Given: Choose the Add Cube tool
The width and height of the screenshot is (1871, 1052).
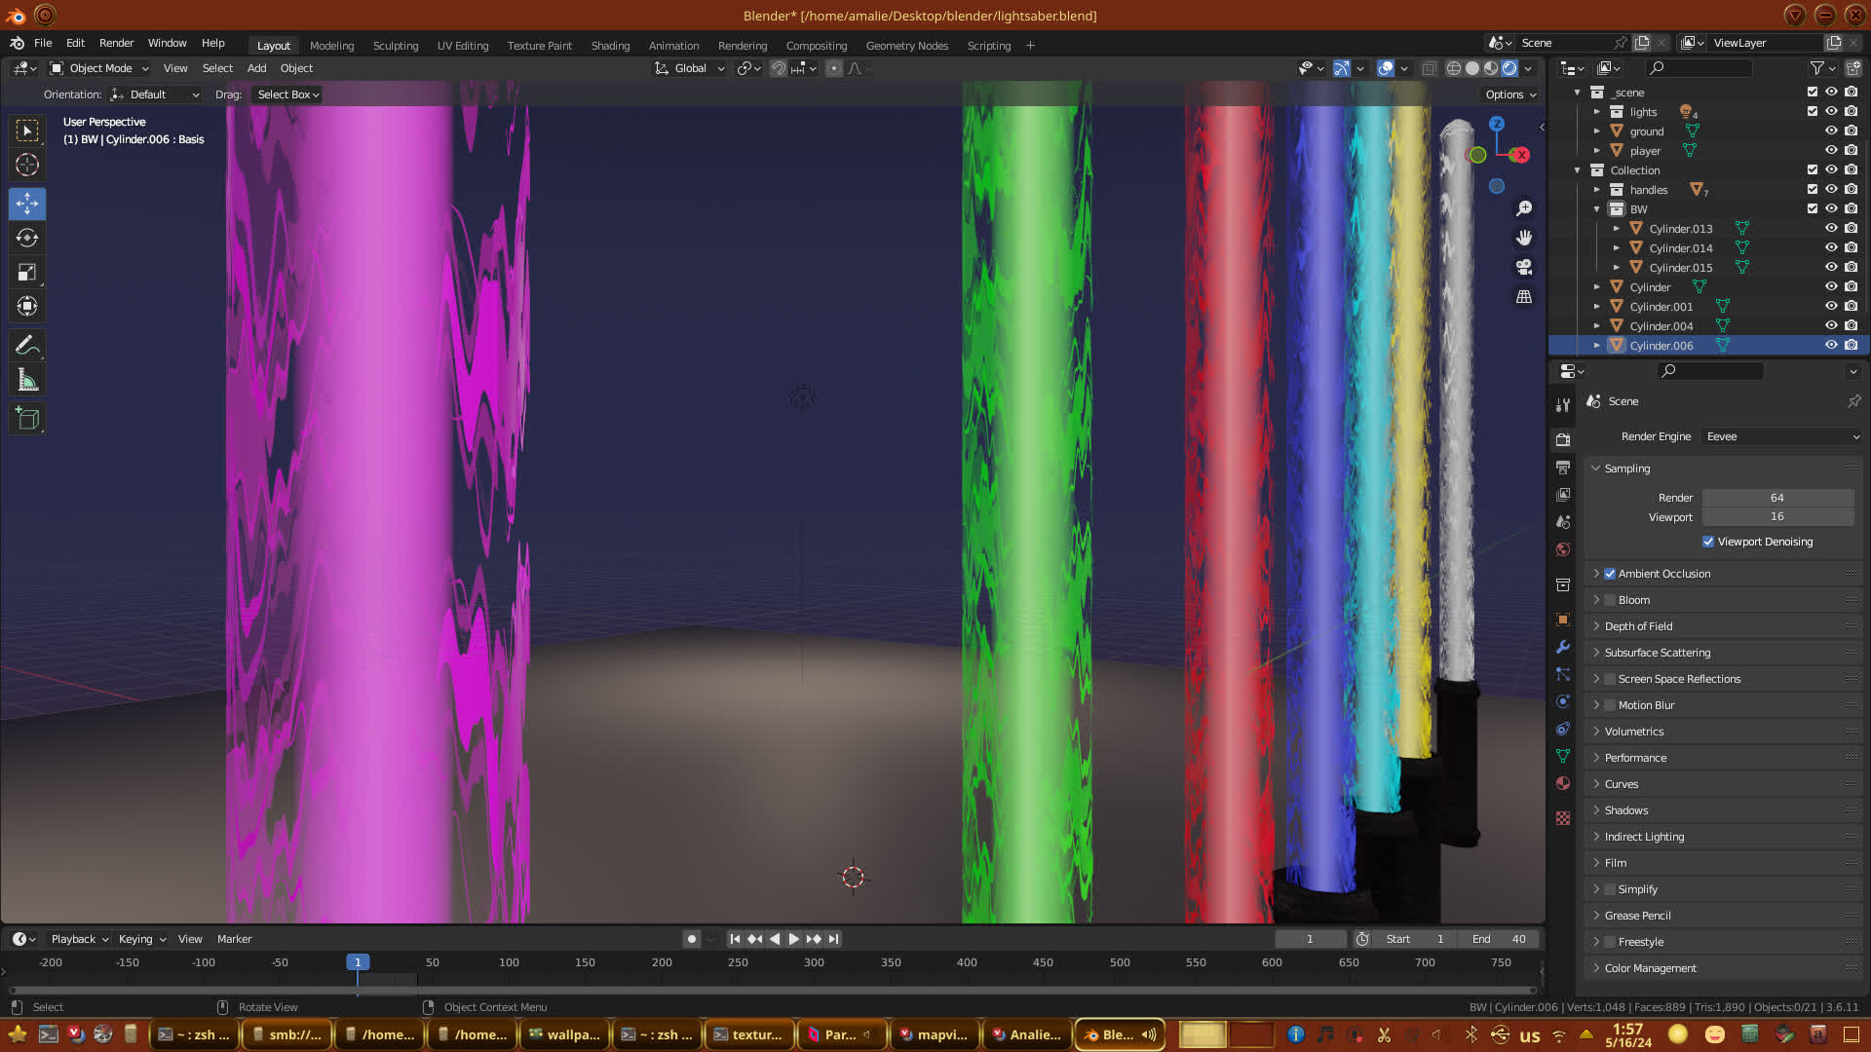Looking at the screenshot, I should click(27, 419).
